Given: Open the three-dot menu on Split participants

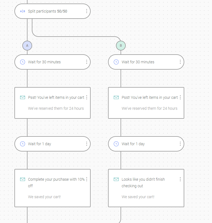Looking at the screenshot, I should [87, 11].
